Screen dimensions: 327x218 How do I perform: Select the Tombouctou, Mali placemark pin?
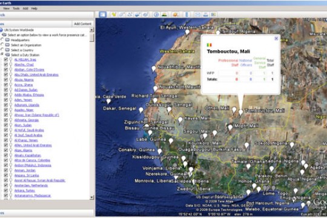[x=240, y=112]
